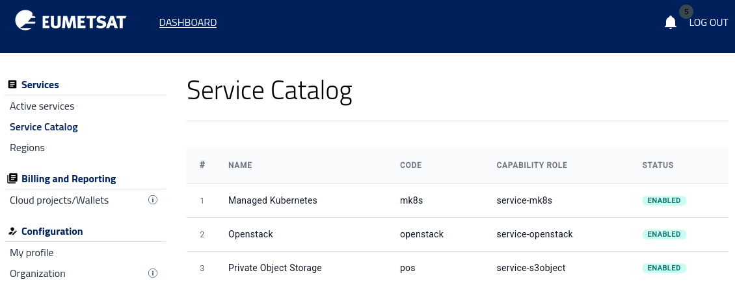Viewport: 735px width, 286px height.
Task: Click LOG OUT
Action: [709, 23]
